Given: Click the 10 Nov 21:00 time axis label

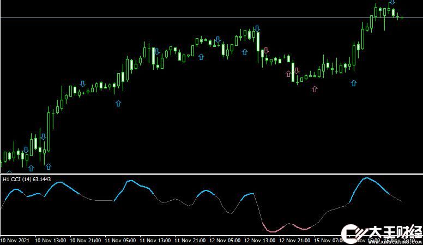Looking at the screenshot, I should pos(86,240).
